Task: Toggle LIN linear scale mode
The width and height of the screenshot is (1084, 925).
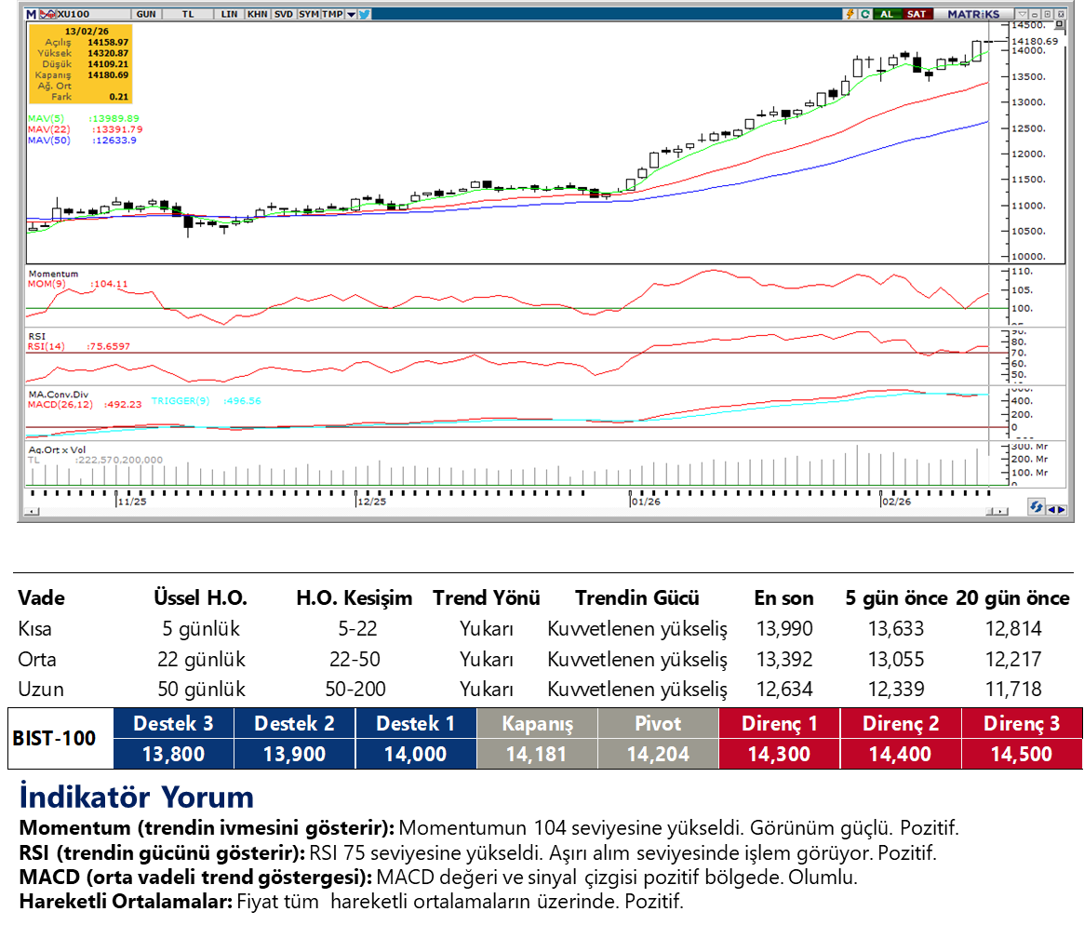Action: click(229, 14)
